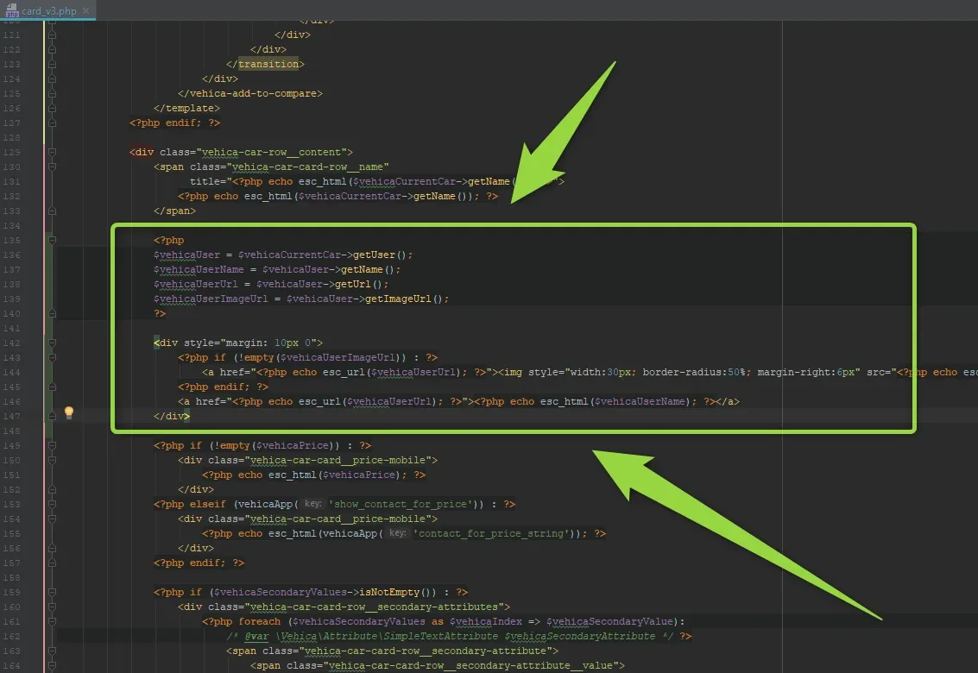The width and height of the screenshot is (978, 673).
Task: Click line number 151 in the gutter
Action: (x=11, y=475)
